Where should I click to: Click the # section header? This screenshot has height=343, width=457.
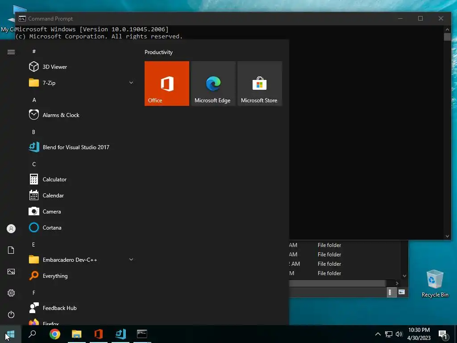tap(34, 51)
